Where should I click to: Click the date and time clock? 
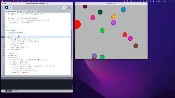[x=168, y=1]
